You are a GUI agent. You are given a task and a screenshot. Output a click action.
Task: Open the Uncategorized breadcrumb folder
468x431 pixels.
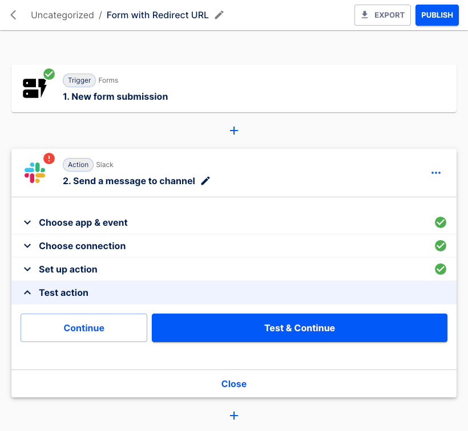click(x=62, y=15)
